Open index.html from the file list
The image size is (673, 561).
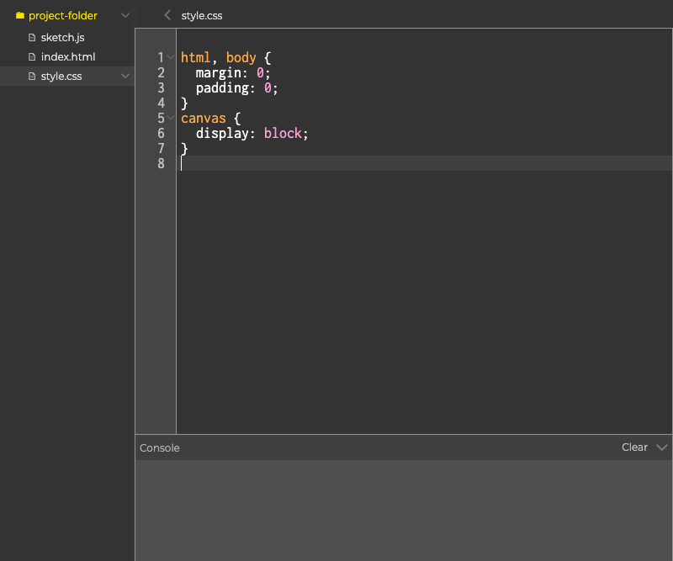click(67, 57)
